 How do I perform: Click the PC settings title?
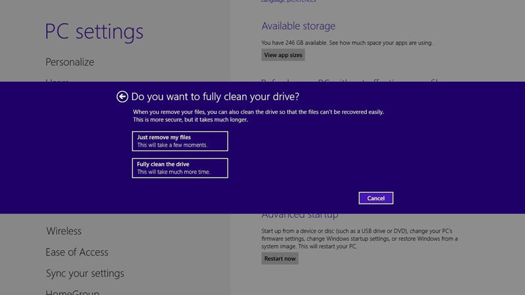click(x=94, y=31)
